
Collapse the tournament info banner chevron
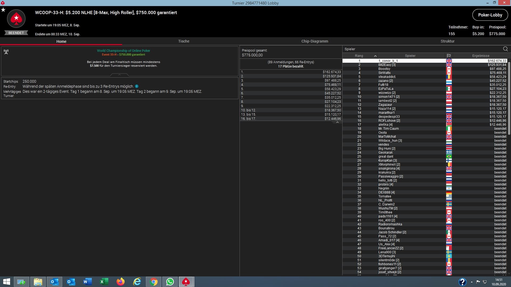(x=119, y=75)
